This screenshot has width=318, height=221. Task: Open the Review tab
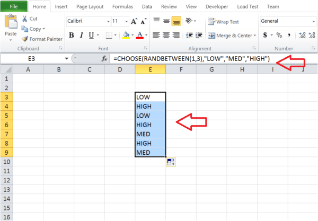(x=169, y=7)
